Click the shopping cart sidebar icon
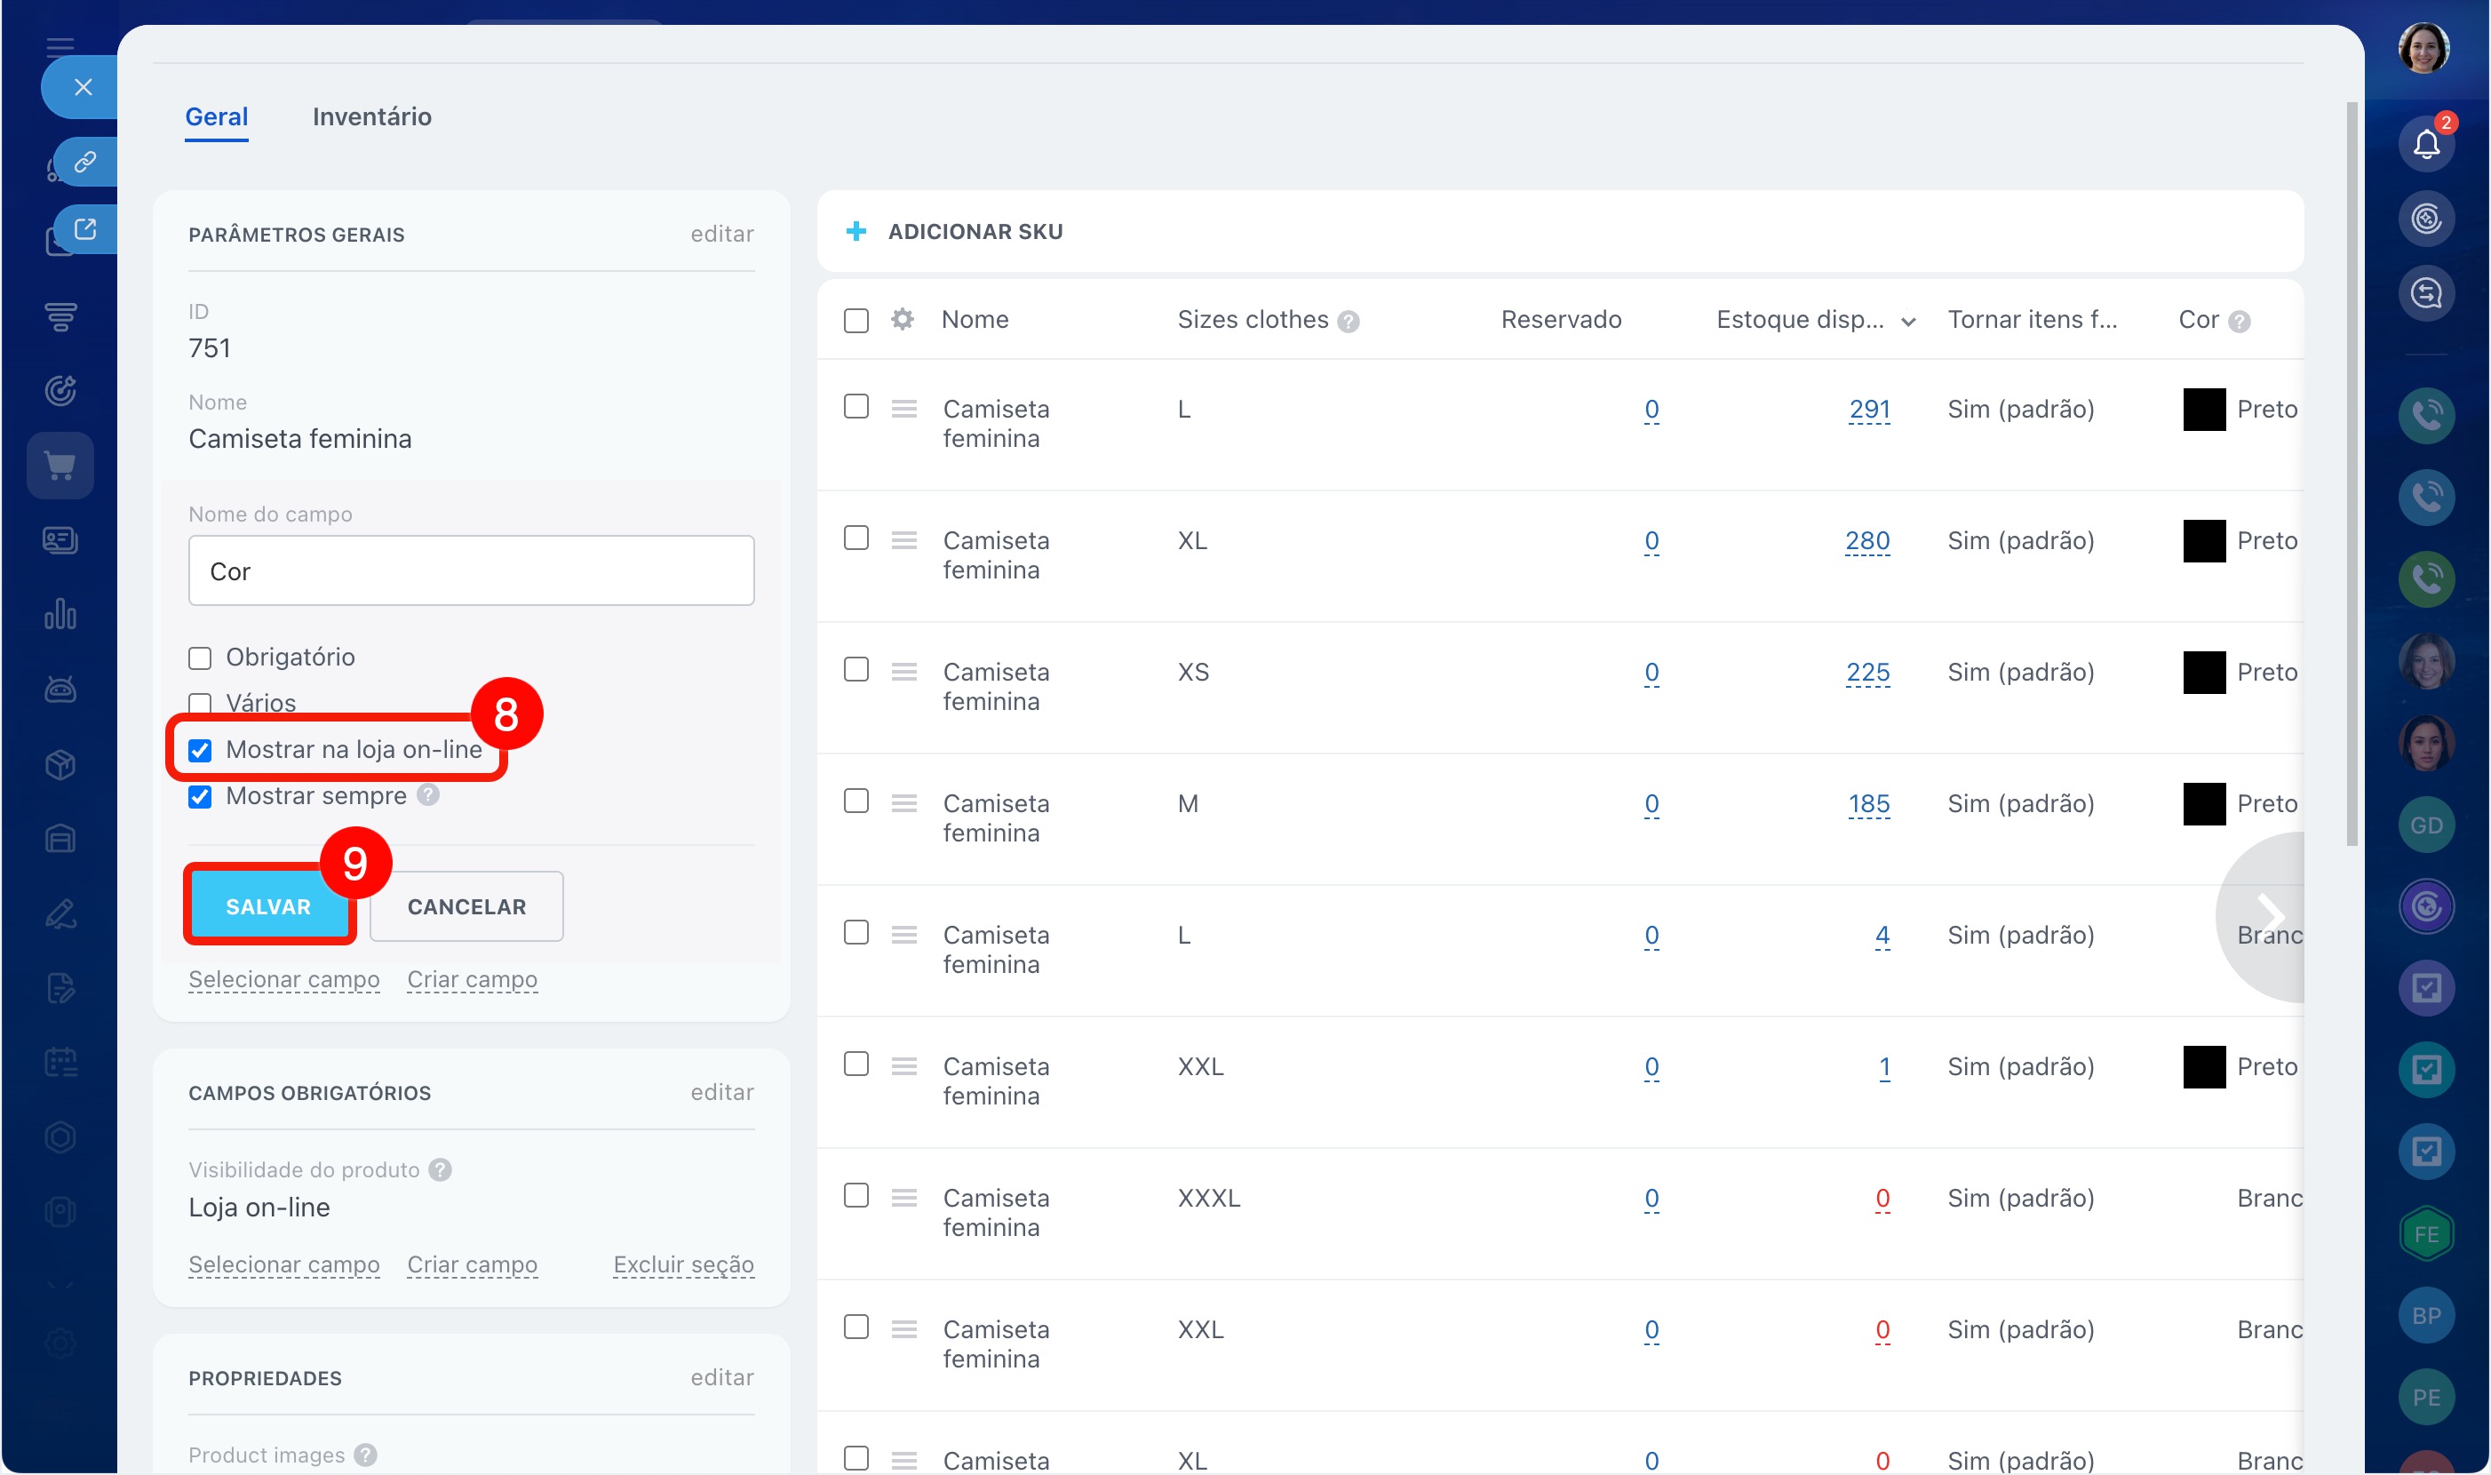Viewport: 2491px width, 1475px height. pos(60,466)
